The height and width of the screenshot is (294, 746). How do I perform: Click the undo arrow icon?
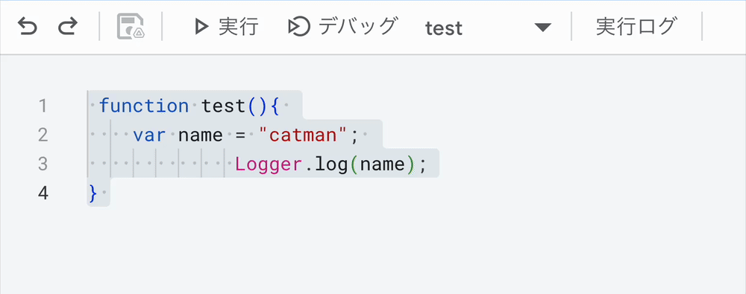(27, 27)
